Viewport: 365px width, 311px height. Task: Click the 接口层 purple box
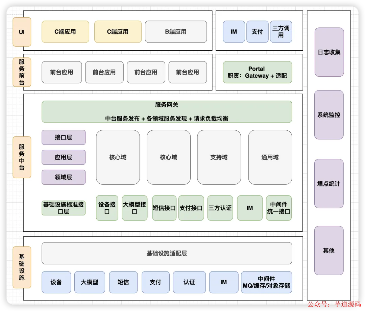64,137
